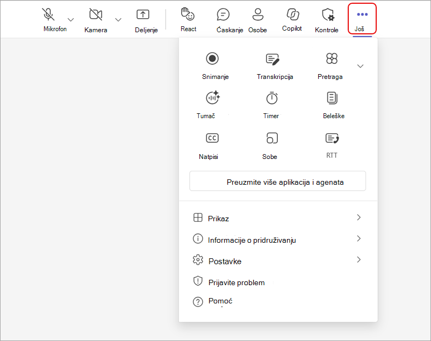
Task: Turn on Natpisi captions icon
Action: [212, 138]
